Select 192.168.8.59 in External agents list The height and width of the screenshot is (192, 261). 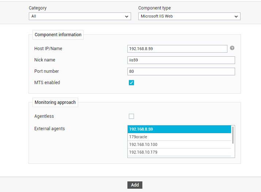[179, 129]
